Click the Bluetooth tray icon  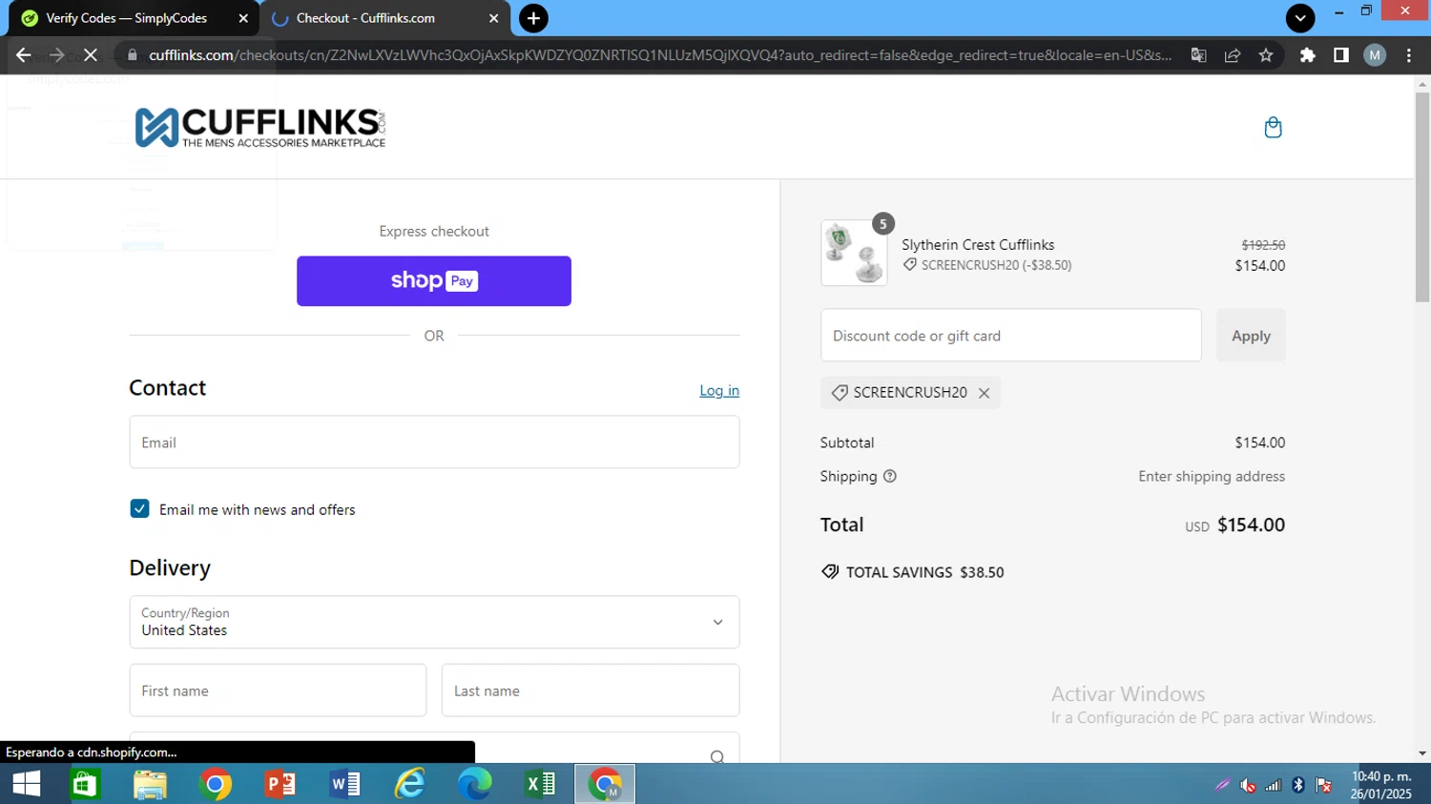[x=1298, y=785]
